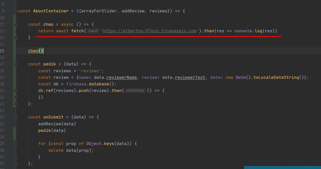Click firebase on line 20
The height and width of the screenshot is (169, 321).
pos(76,84)
